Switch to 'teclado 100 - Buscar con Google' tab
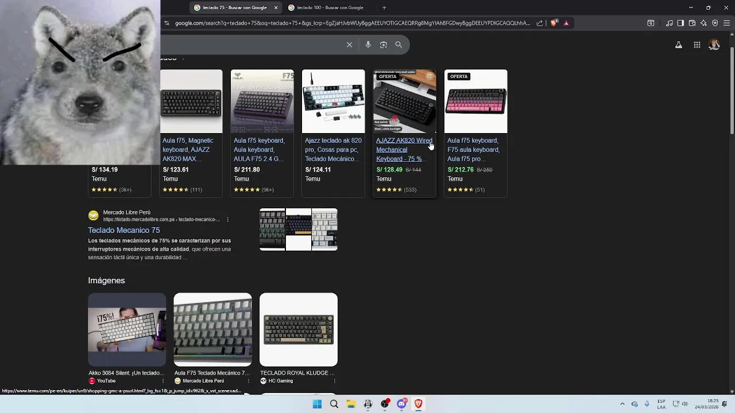Viewport: 735px width, 413px height. pos(330,7)
